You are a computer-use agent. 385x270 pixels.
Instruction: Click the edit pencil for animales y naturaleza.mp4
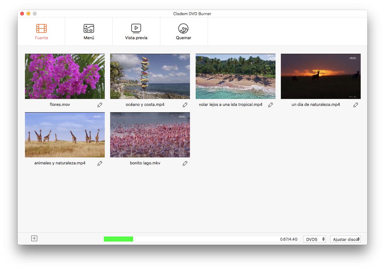(100, 163)
